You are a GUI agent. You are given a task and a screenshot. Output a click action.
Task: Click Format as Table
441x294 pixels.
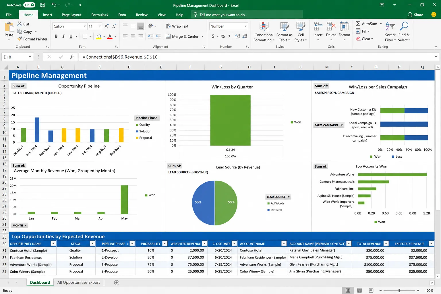(285, 32)
